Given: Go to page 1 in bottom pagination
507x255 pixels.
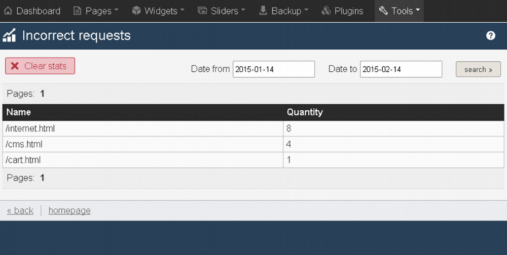Looking at the screenshot, I should (x=42, y=178).
